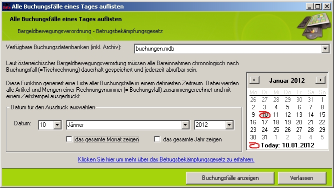Click the Januar 2012 calendar title
The width and height of the screenshot is (334, 188).
[x=287, y=81]
